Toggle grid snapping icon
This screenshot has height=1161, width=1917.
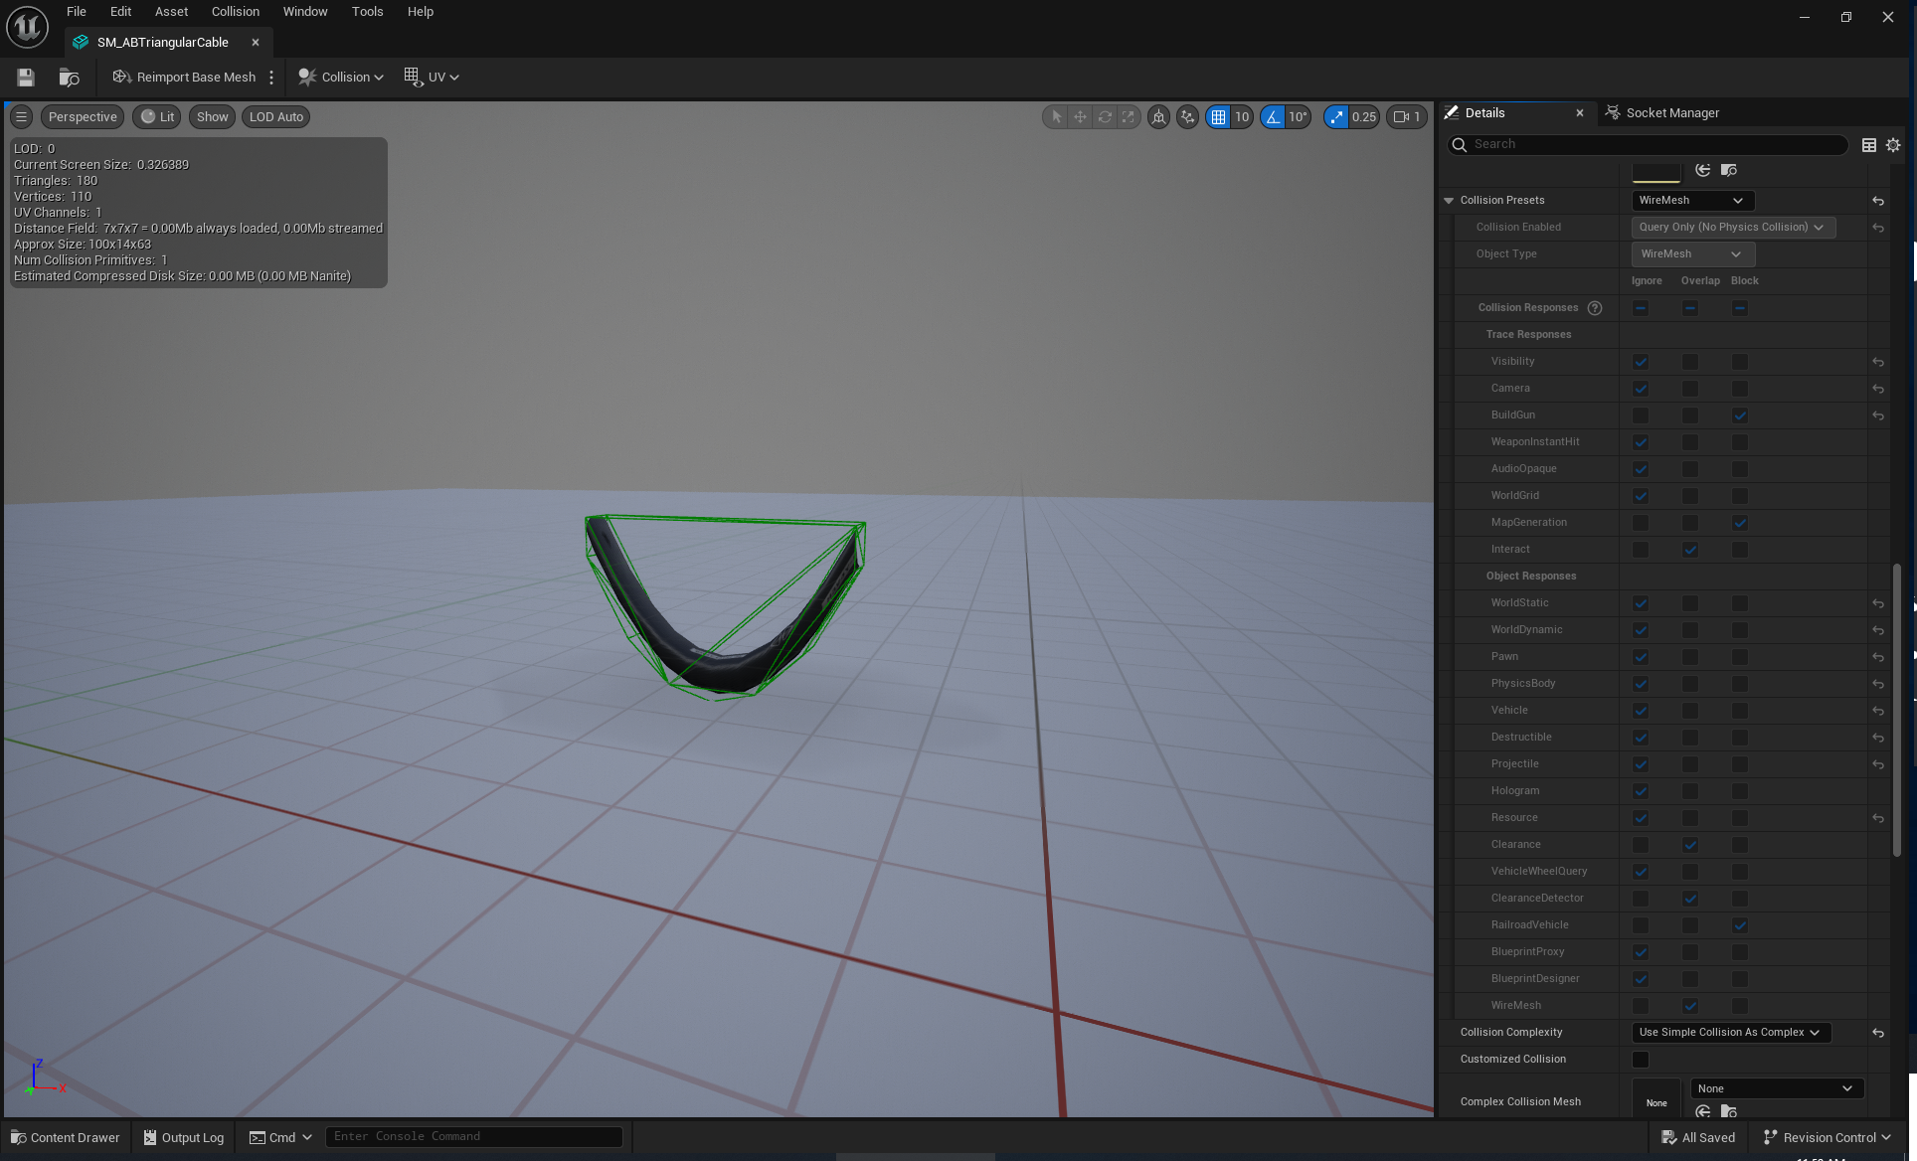point(1218,117)
